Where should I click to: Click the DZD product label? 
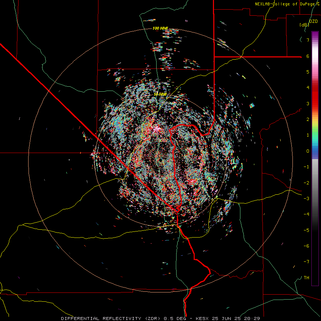pyautogui.click(x=314, y=21)
